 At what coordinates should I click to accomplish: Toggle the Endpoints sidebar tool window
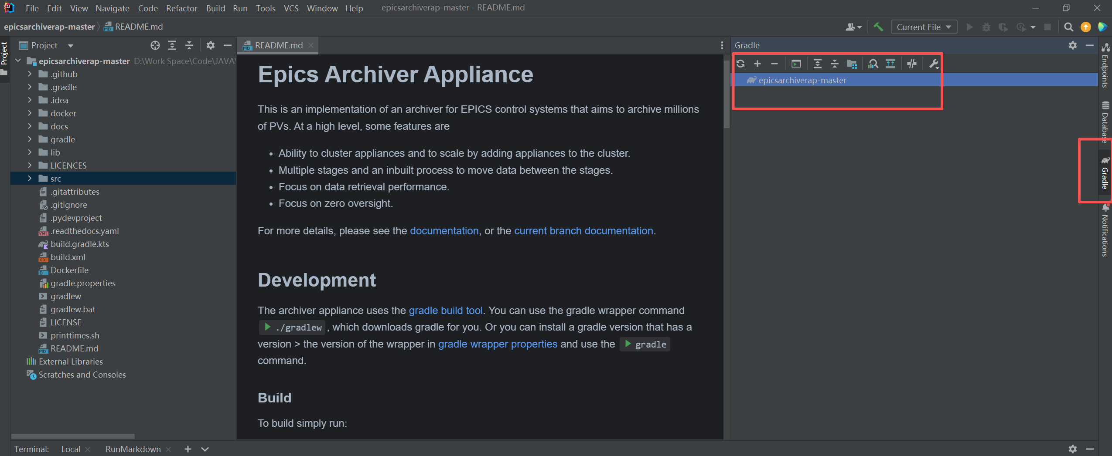coord(1105,65)
